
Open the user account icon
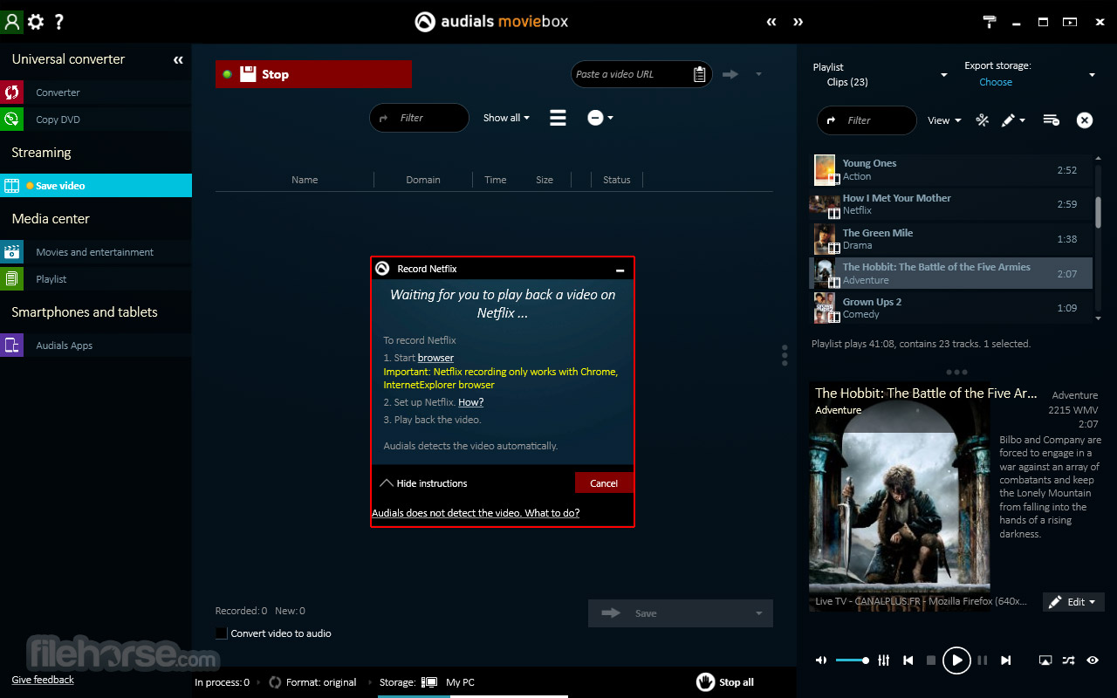[11, 22]
